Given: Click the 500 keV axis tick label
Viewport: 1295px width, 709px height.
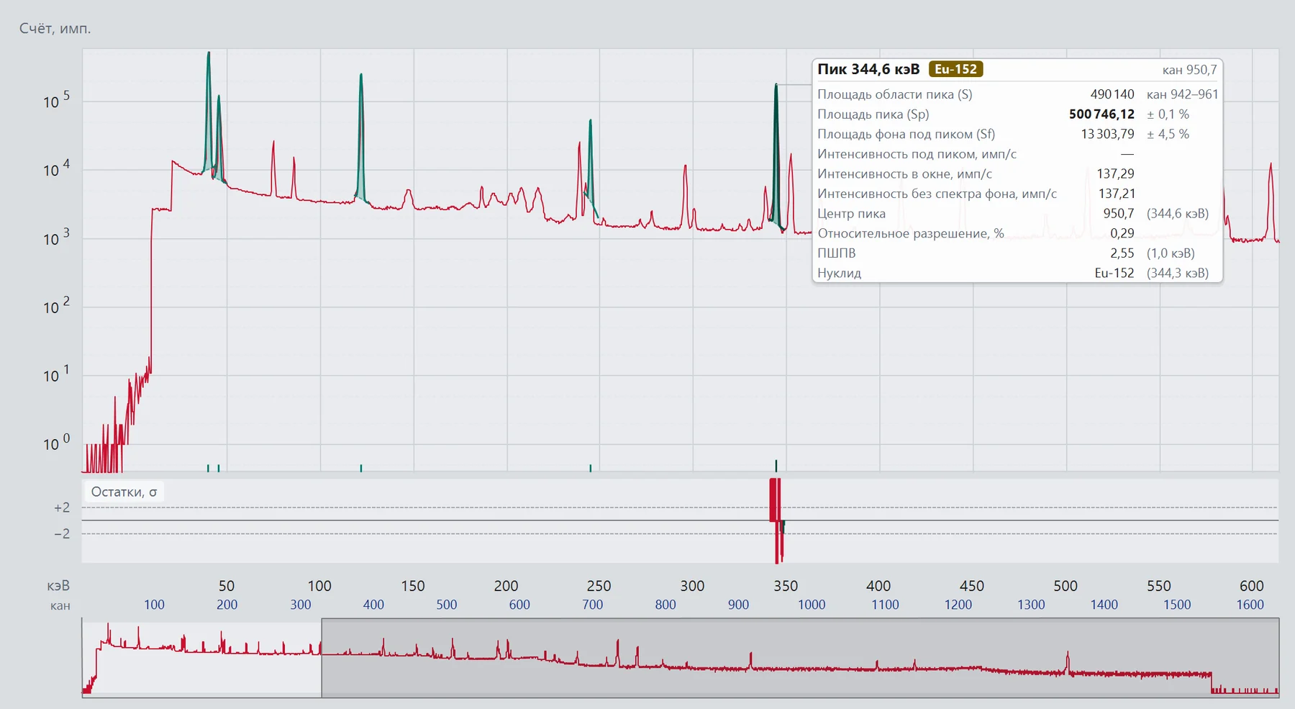Looking at the screenshot, I should coord(1065,586).
